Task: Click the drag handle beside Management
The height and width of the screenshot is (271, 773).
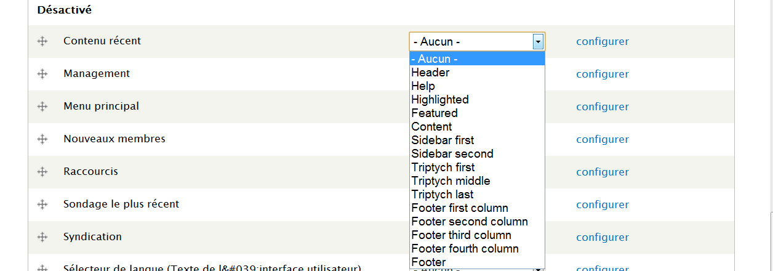Action: point(42,74)
